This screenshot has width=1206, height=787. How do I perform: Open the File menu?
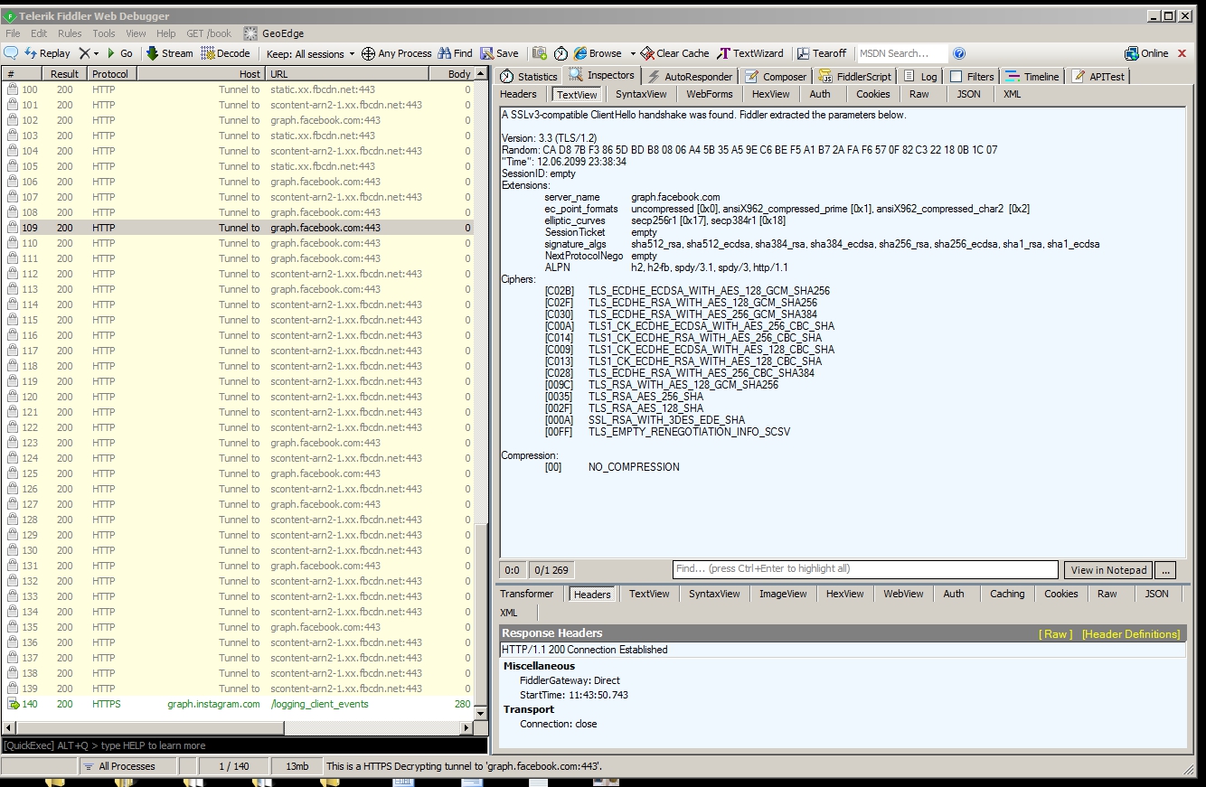point(13,33)
